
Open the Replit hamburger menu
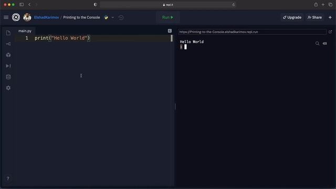6,17
